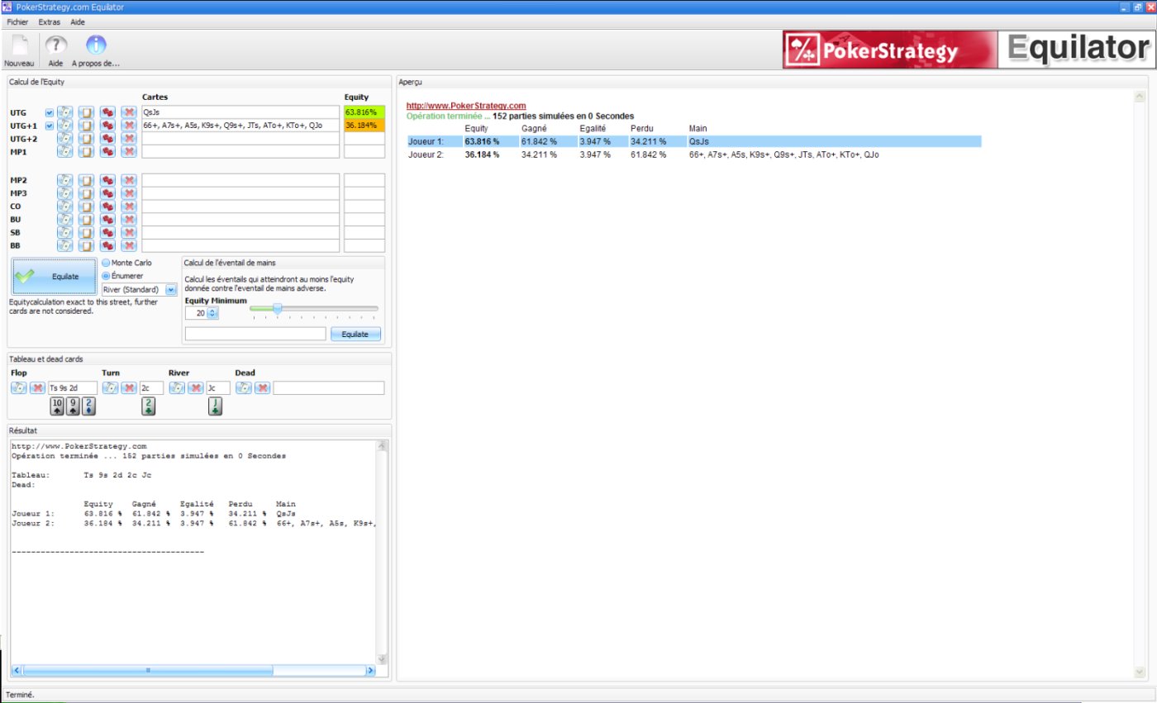Open the A propos de info icon
This screenshot has width=1157, height=703.
tap(96, 45)
